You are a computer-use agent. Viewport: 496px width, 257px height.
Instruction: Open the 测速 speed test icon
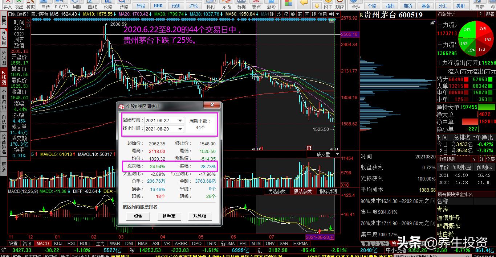click(x=340, y=4)
